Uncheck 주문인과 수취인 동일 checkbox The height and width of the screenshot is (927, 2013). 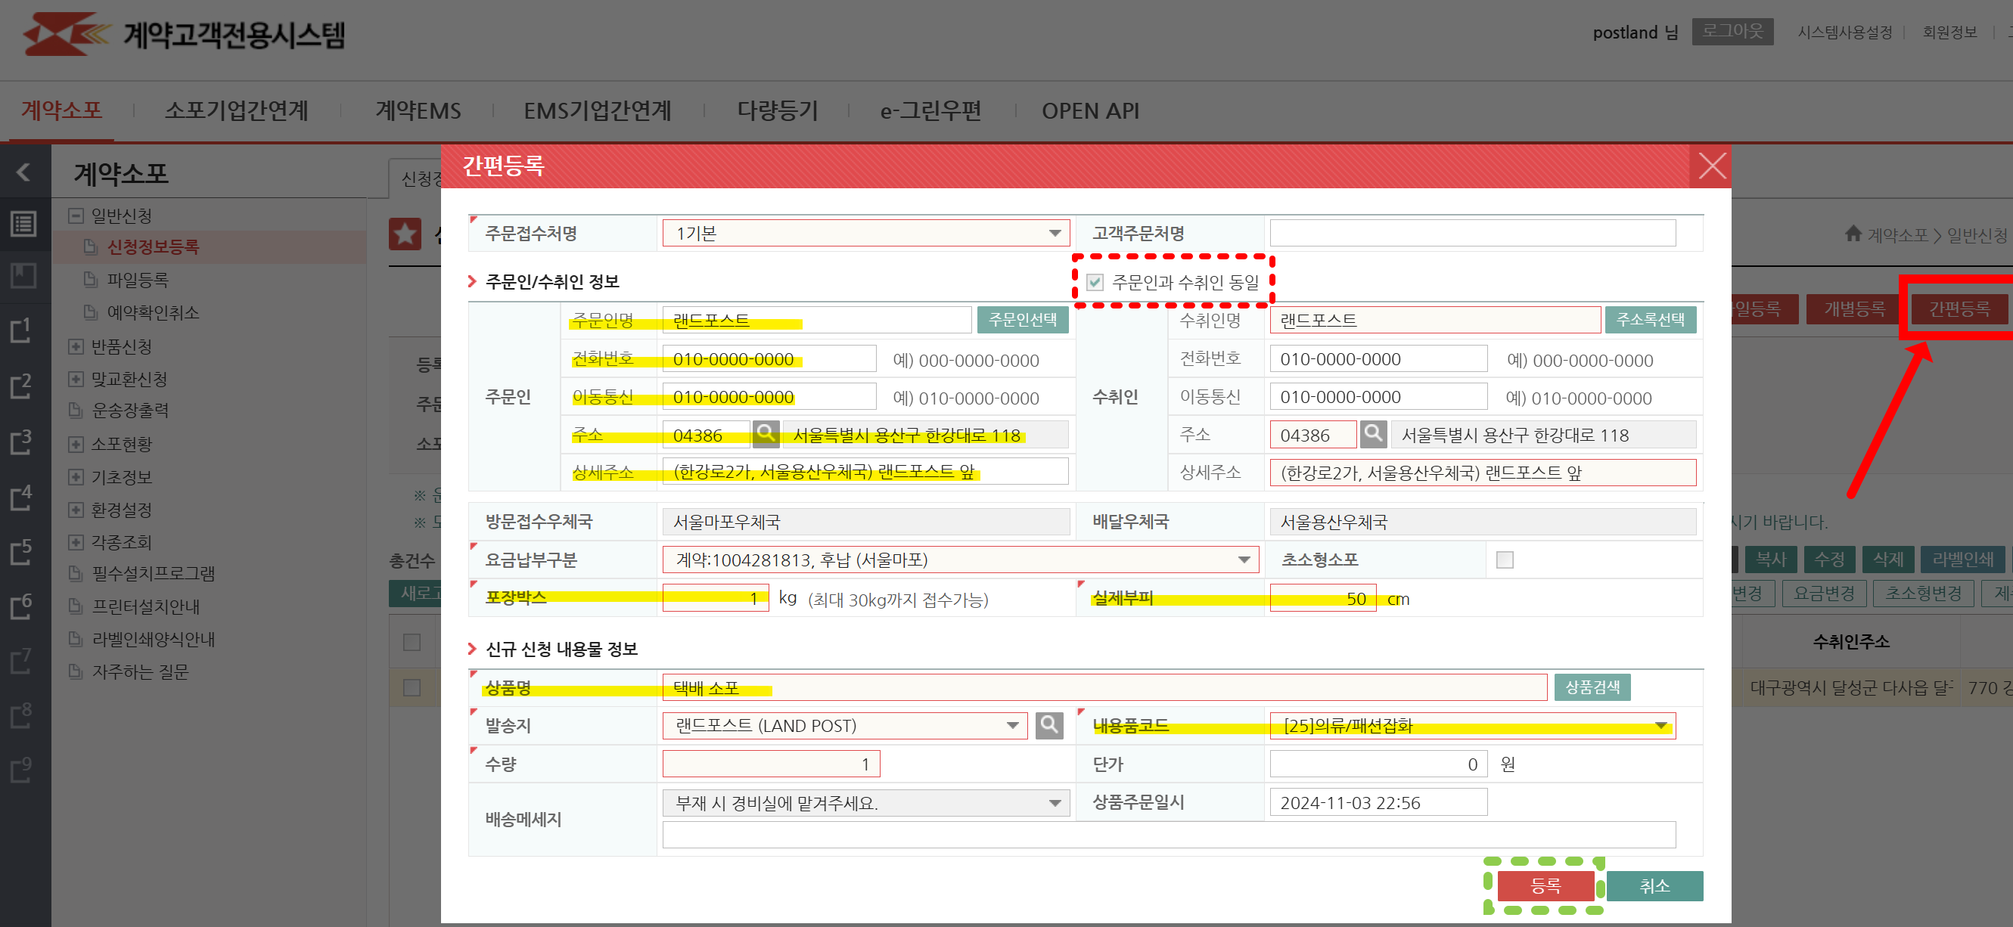pyautogui.click(x=1095, y=282)
